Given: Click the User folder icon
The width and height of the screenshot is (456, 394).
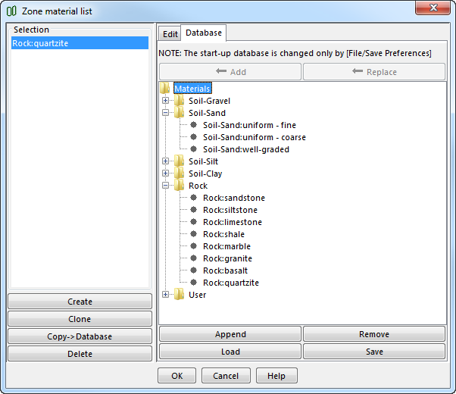Looking at the screenshot, I should pyautogui.click(x=179, y=295).
